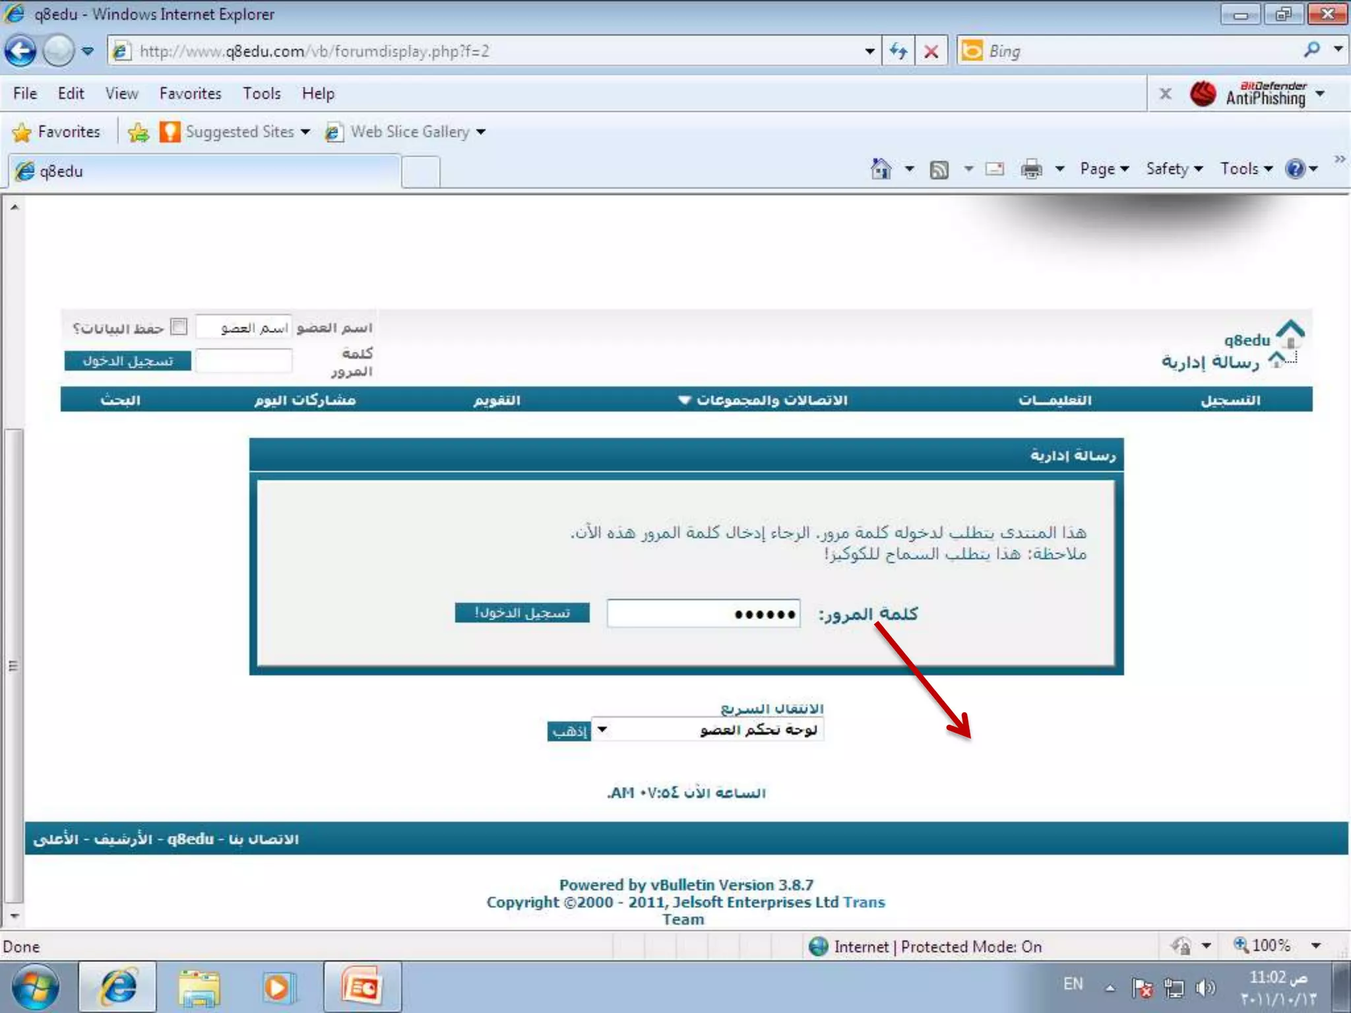Screen dimensions: 1351x1013
Task: Click the RSS feeds icon
Action: click(939, 169)
